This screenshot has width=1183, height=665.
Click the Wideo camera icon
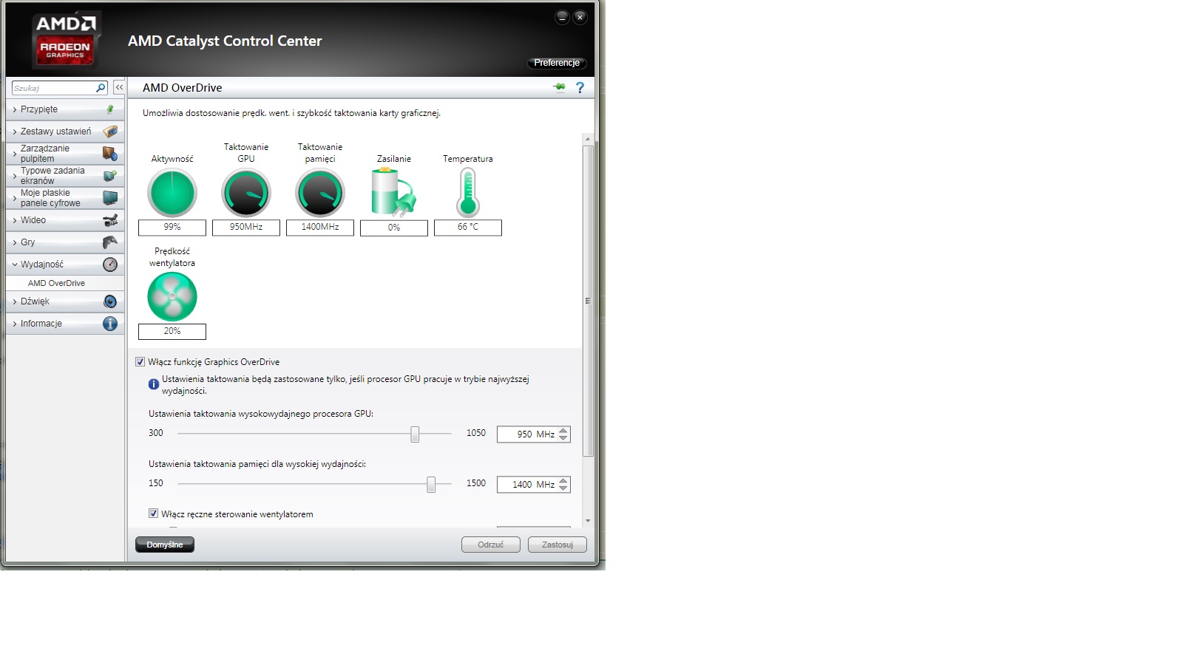click(110, 220)
